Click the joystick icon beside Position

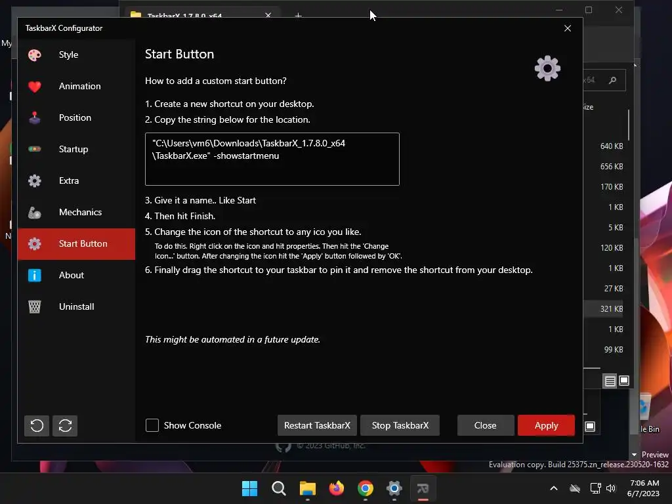click(x=35, y=117)
